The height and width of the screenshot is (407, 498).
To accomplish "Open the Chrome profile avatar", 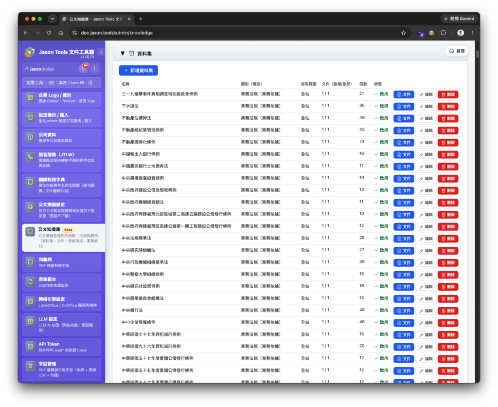I will point(461,33).
